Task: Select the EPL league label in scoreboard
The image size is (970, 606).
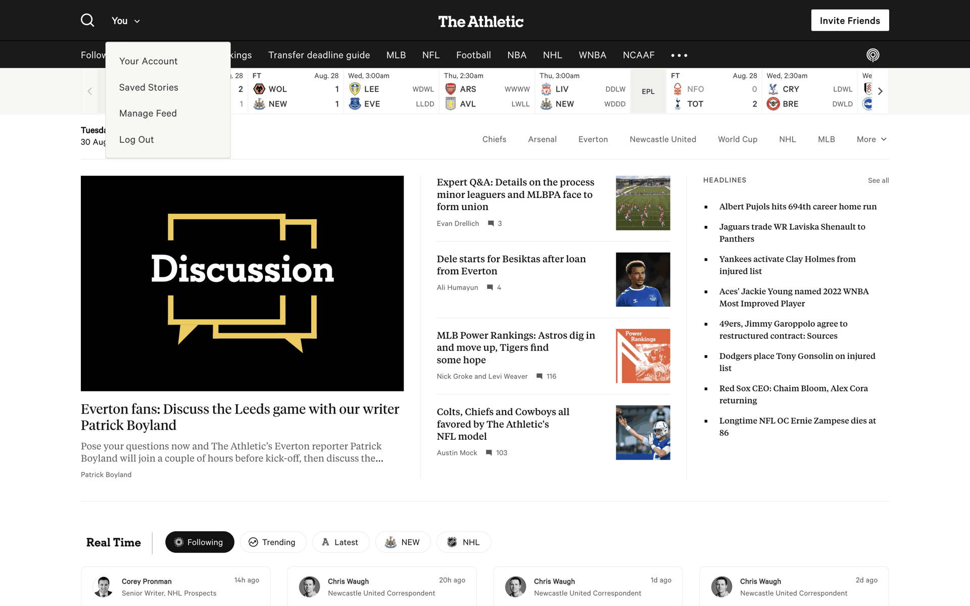Action: tap(648, 91)
